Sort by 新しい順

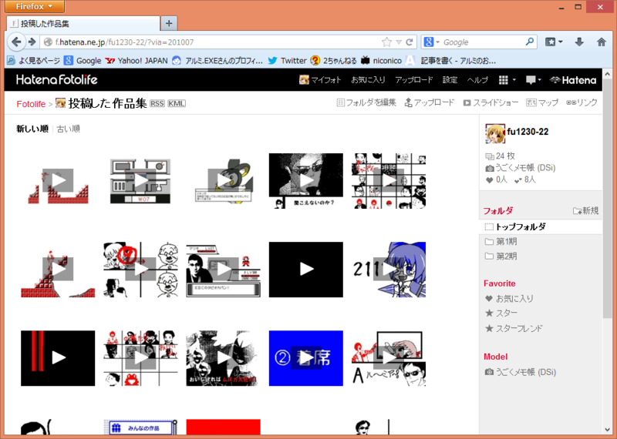tap(32, 129)
